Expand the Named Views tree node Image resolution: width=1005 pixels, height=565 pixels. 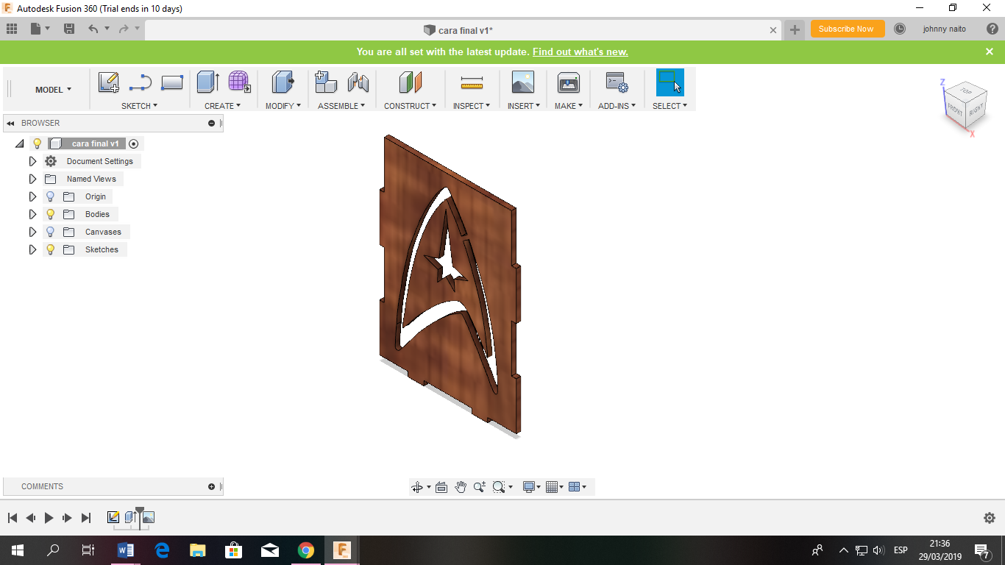tap(32, 179)
